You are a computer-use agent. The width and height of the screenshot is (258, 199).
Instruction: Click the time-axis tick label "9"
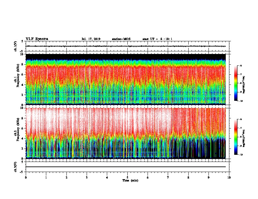[x=208, y=178]
